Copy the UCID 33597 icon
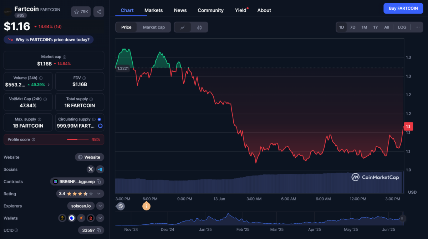Viewport: 428px width, 239px height. [99, 230]
